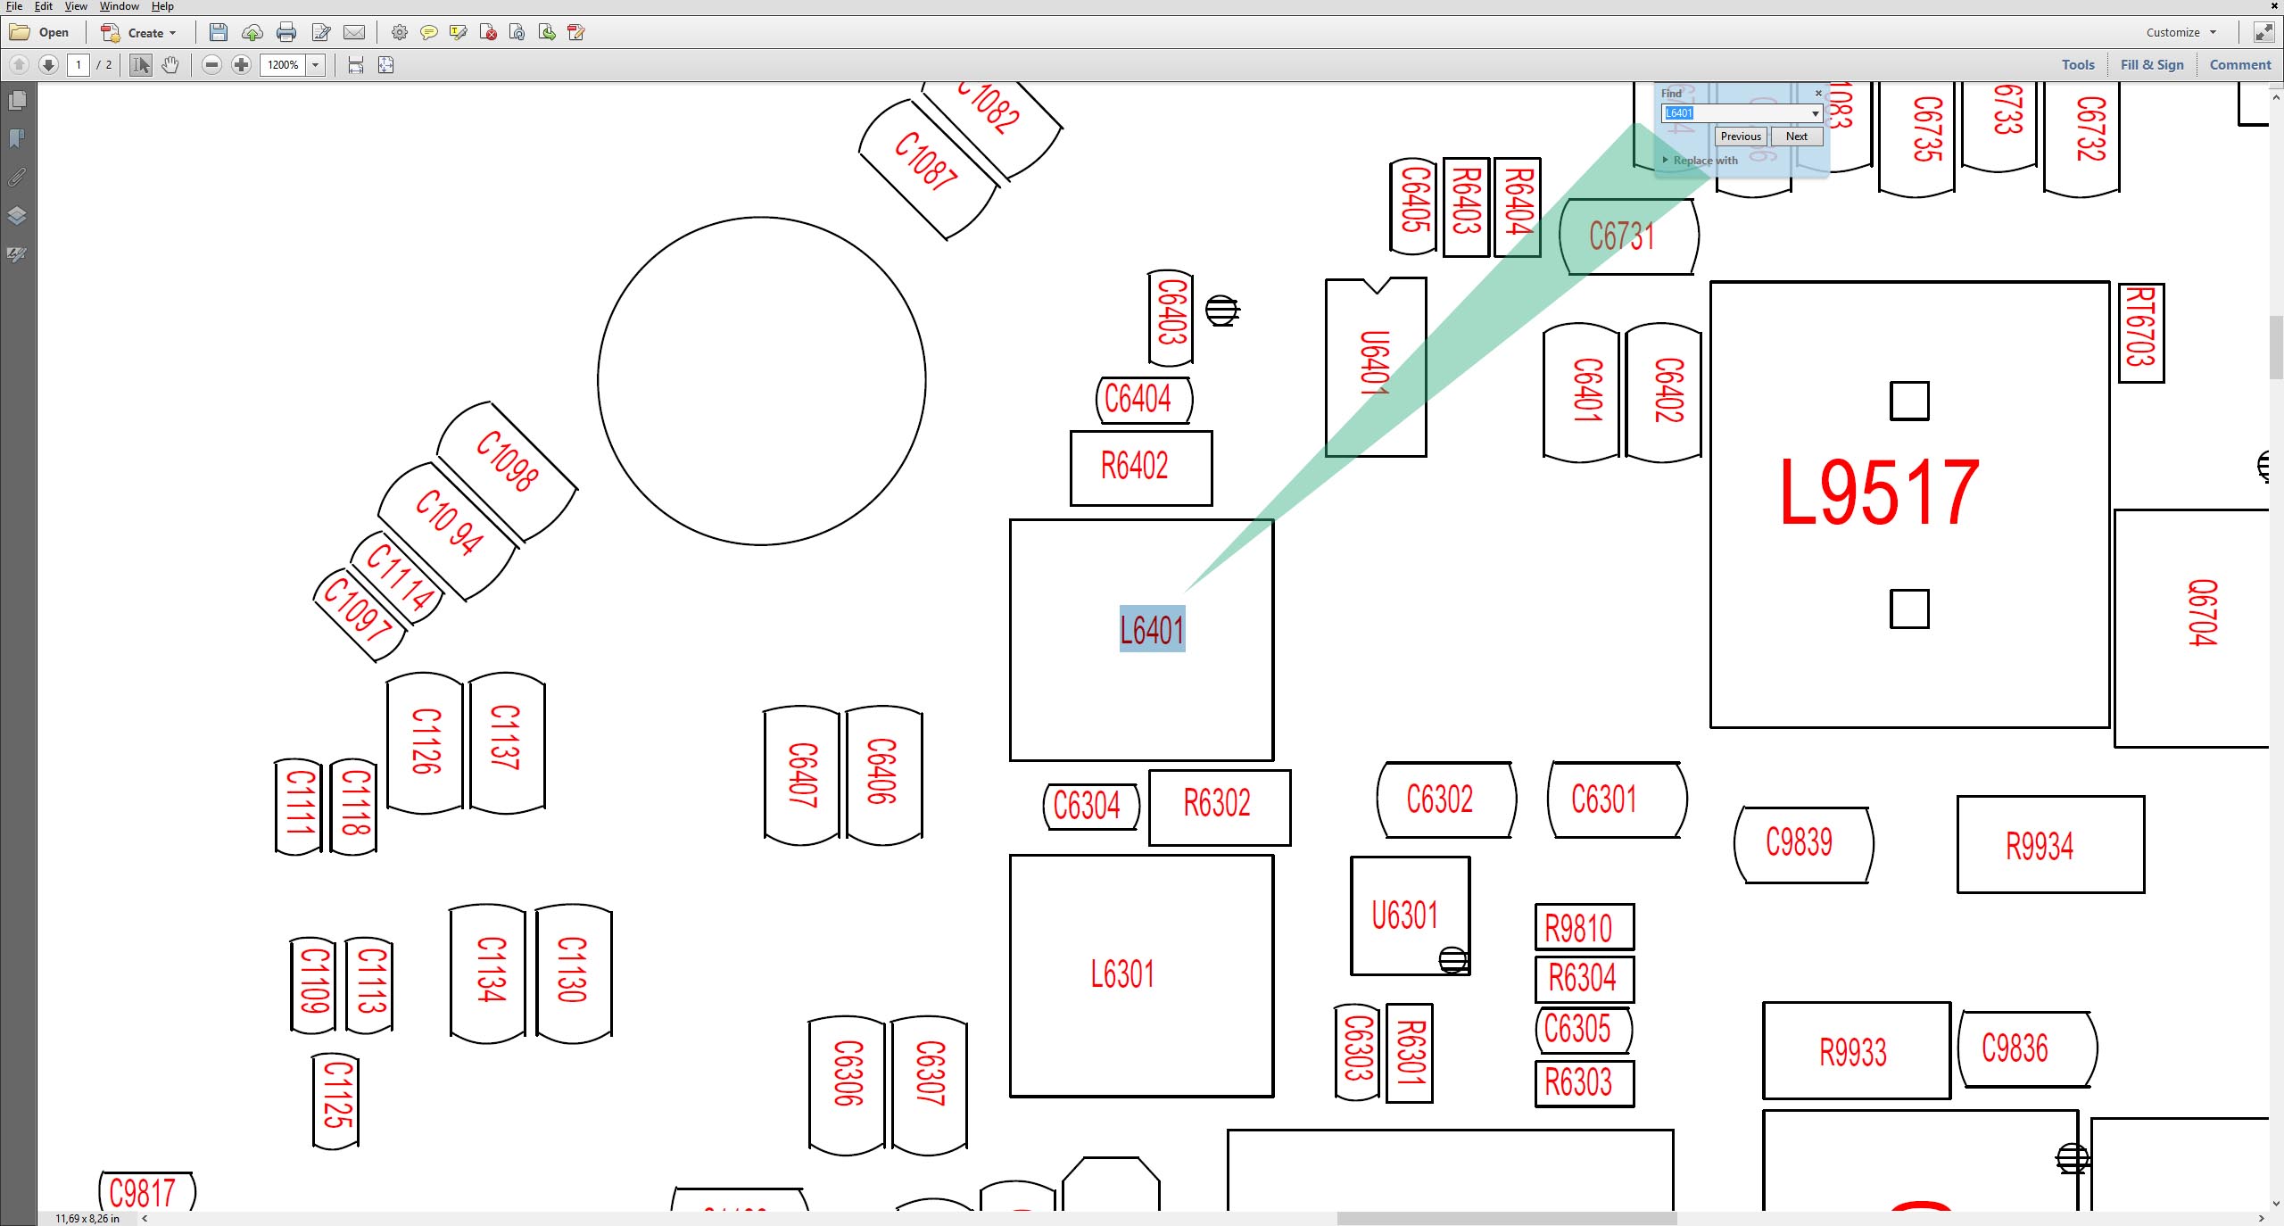Open the Attachments paperclip panel
This screenshot has height=1226, width=2284.
(17, 178)
